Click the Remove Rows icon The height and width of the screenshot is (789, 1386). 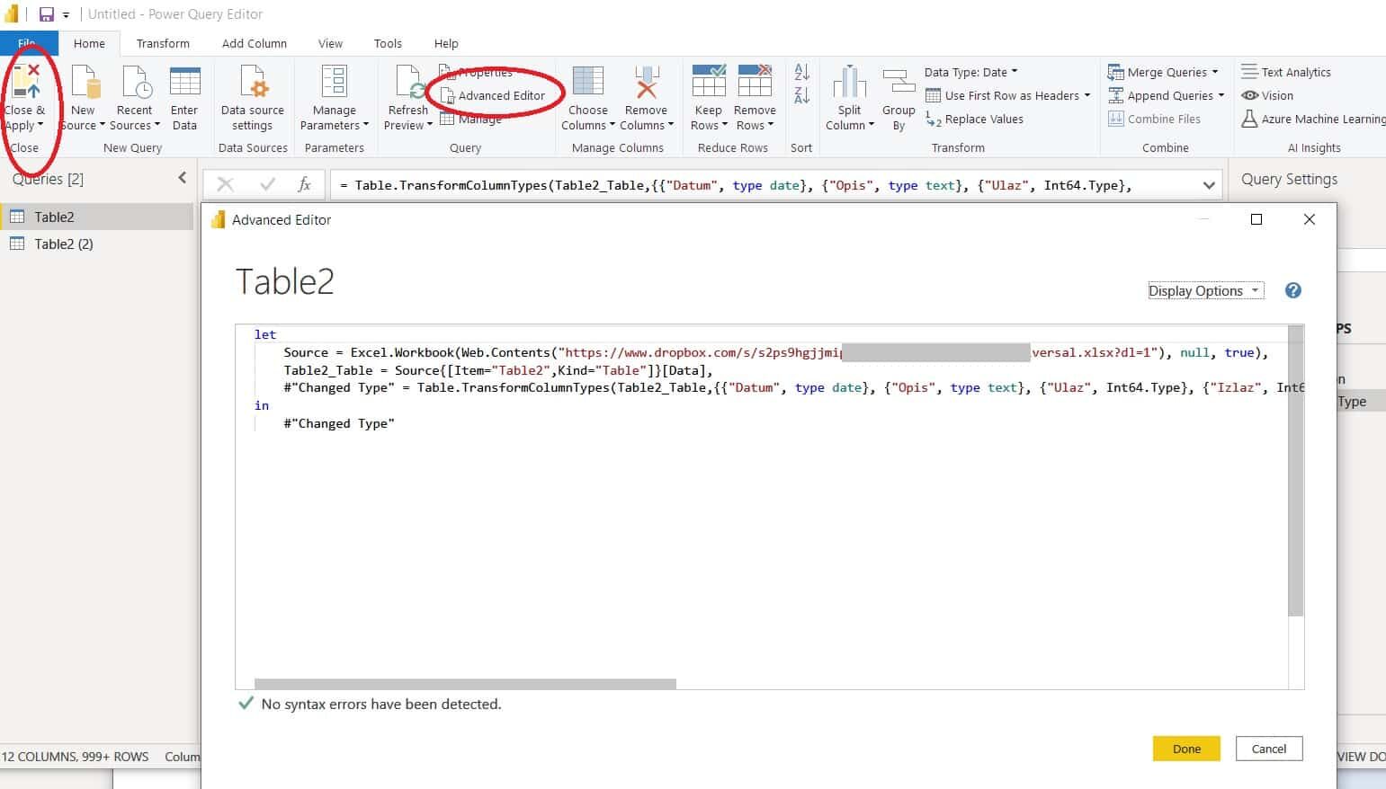point(755,81)
